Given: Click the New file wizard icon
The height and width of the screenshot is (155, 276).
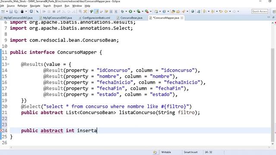Looking at the screenshot, I should pos(3,12).
